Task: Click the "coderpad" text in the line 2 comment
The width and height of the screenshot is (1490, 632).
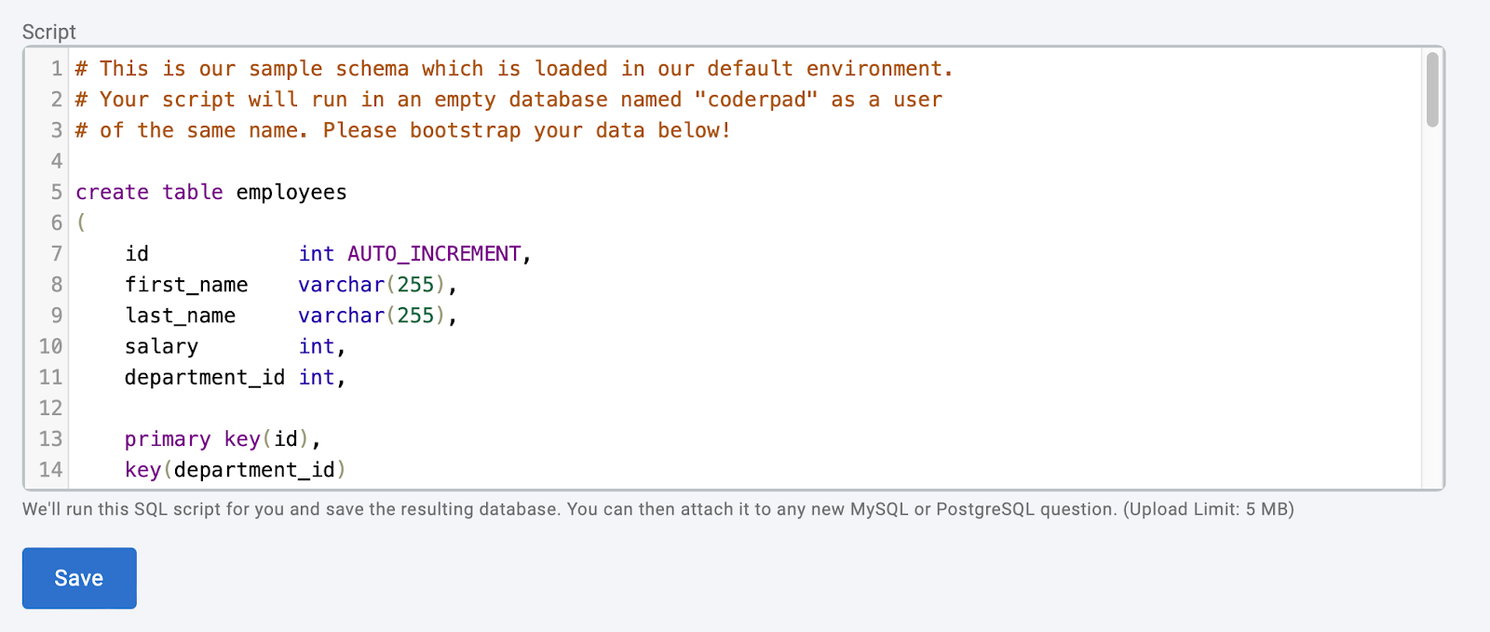Action: [x=755, y=100]
